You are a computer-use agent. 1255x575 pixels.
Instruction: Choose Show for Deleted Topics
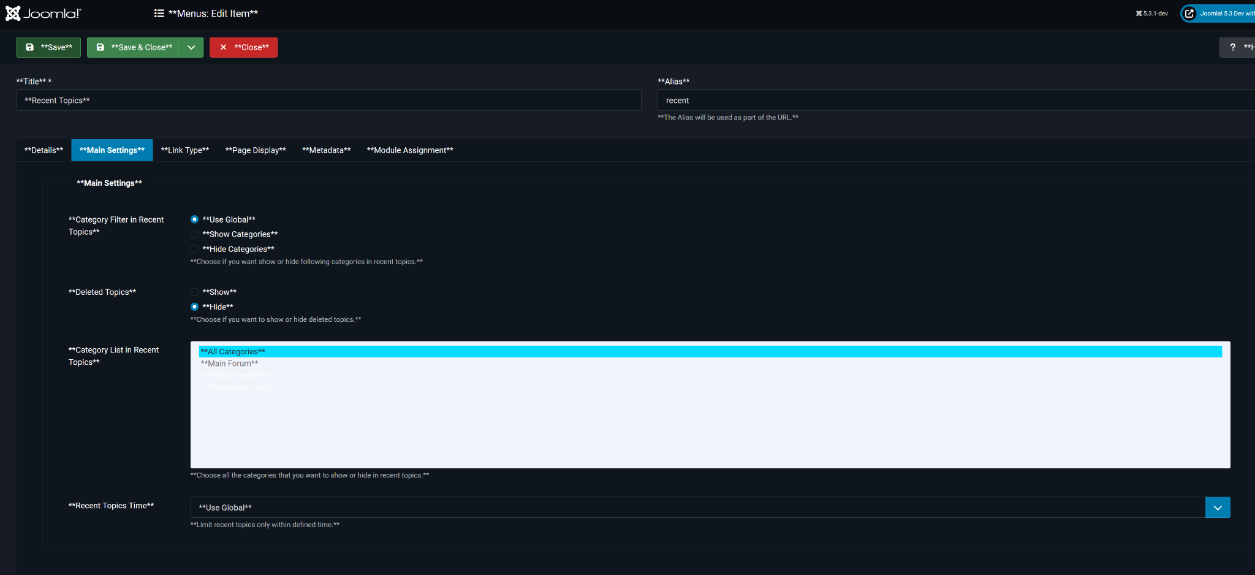(x=195, y=292)
